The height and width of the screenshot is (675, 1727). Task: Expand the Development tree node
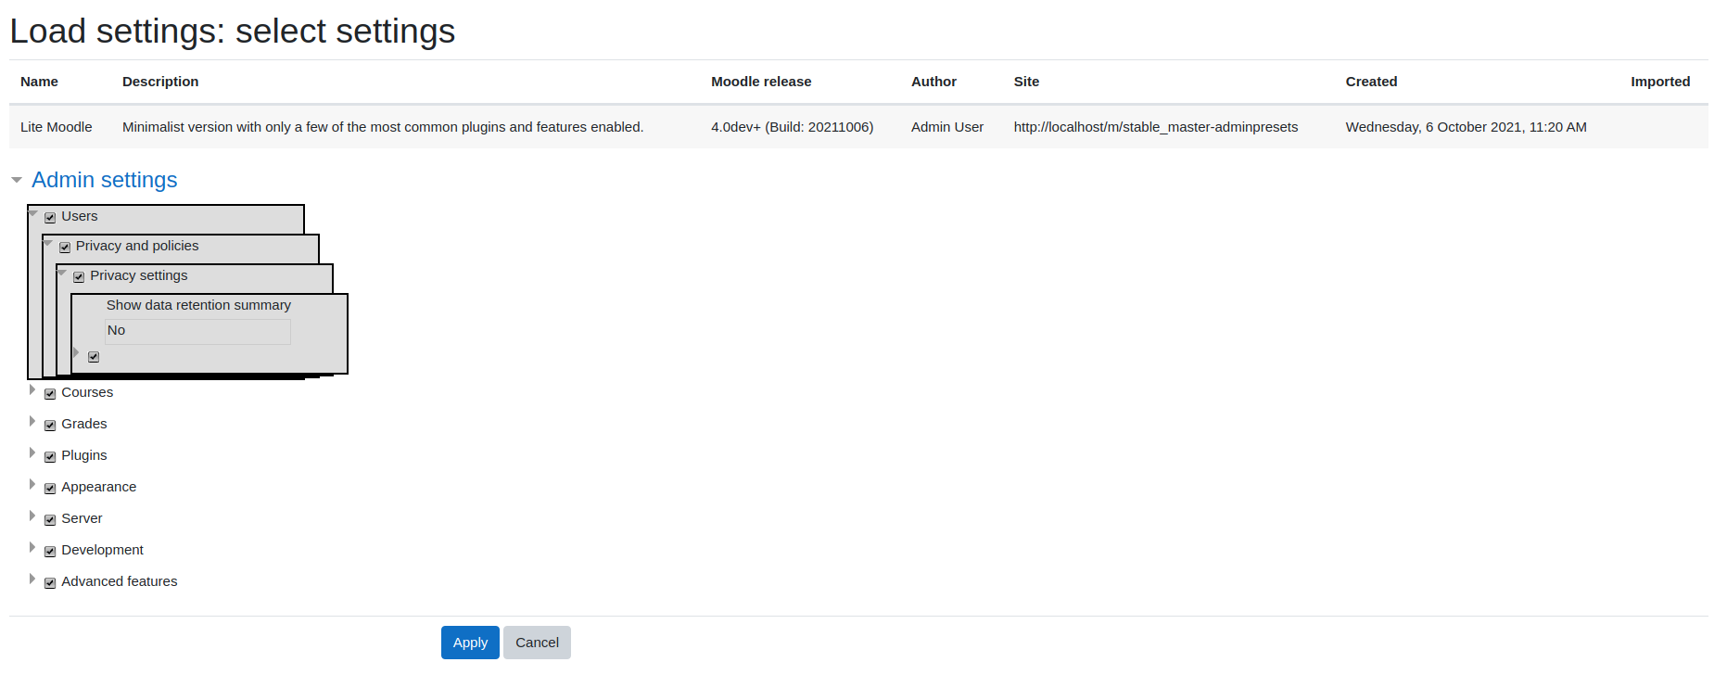(x=32, y=548)
